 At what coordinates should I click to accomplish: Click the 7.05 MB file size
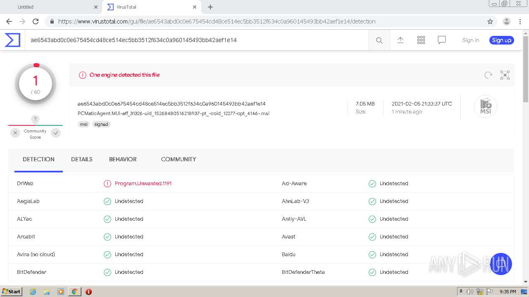(x=365, y=104)
